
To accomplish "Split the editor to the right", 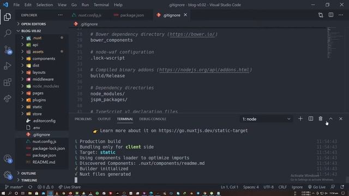I will coord(331,15).
